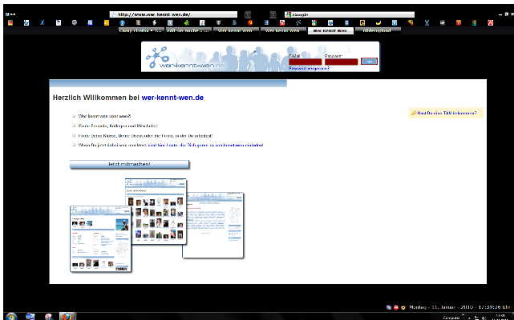This screenshot has height=320, width=514.
Task: Click the taskbar clock
Action: pos(500,317)
